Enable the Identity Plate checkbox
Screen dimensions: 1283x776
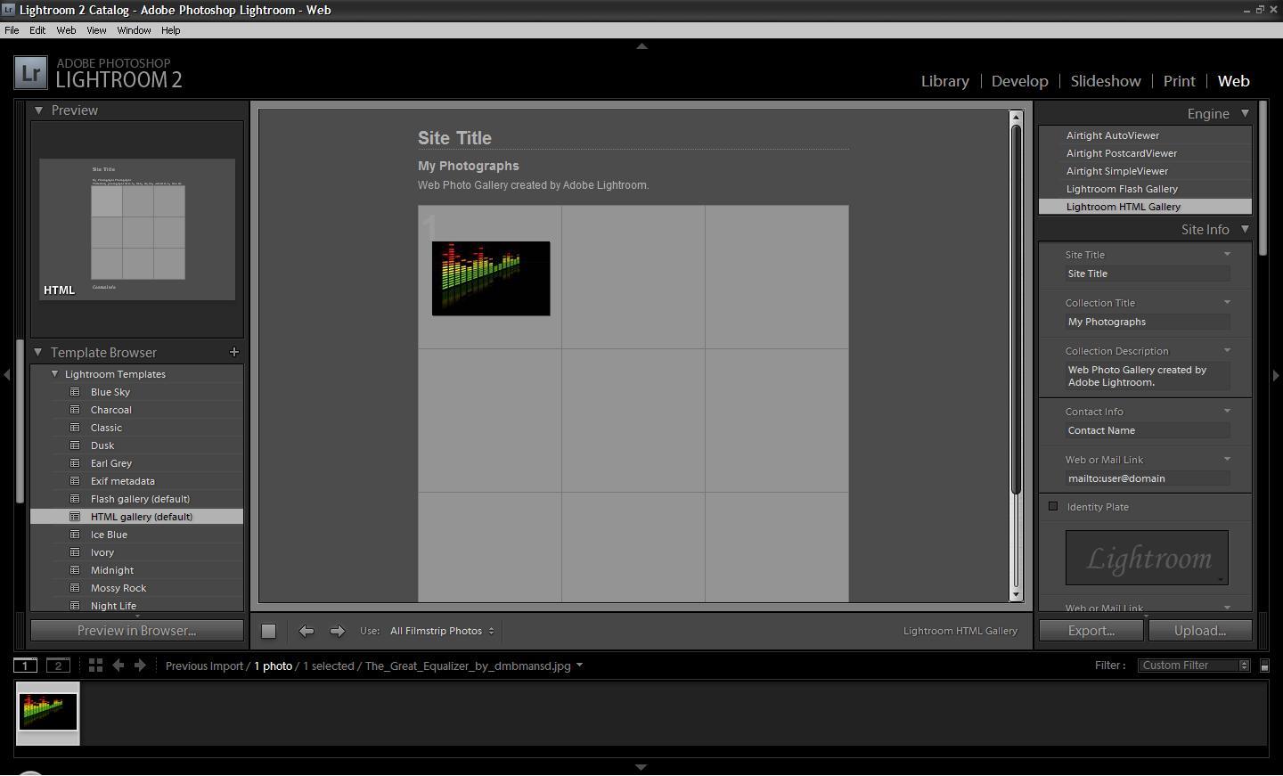pyautogui.click(x=1053, y=506)
